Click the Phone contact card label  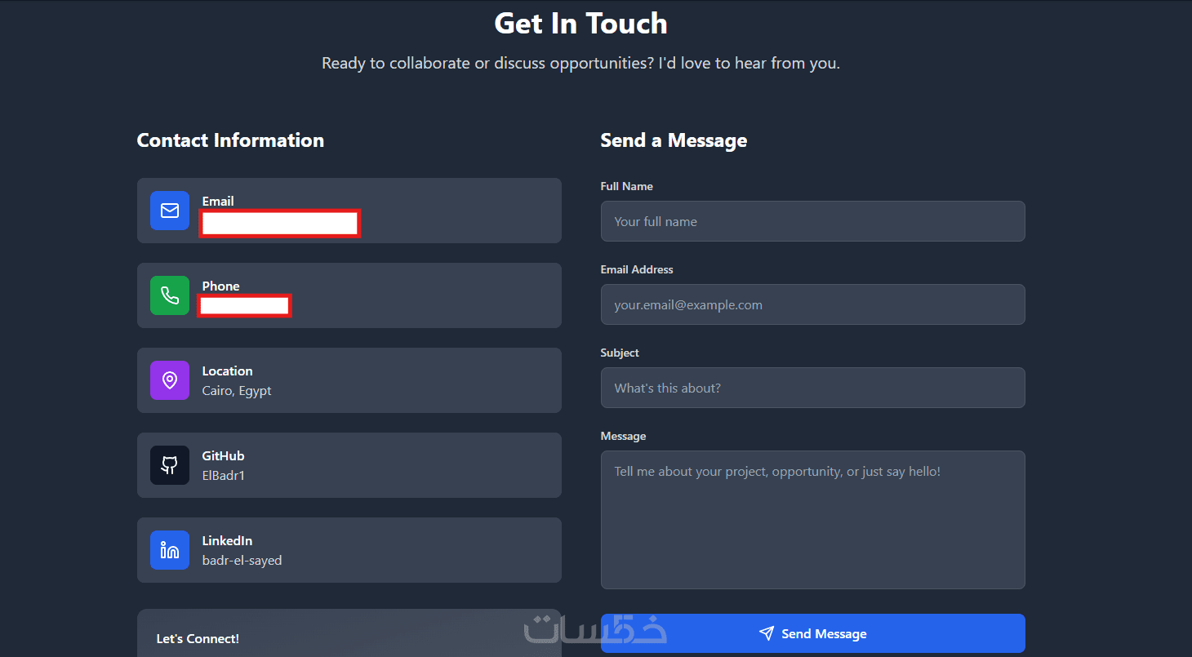pyautogui.click(x=220, y=286)
